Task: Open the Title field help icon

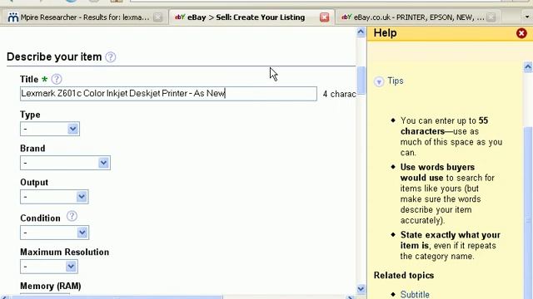Action: tap(57, 80)
